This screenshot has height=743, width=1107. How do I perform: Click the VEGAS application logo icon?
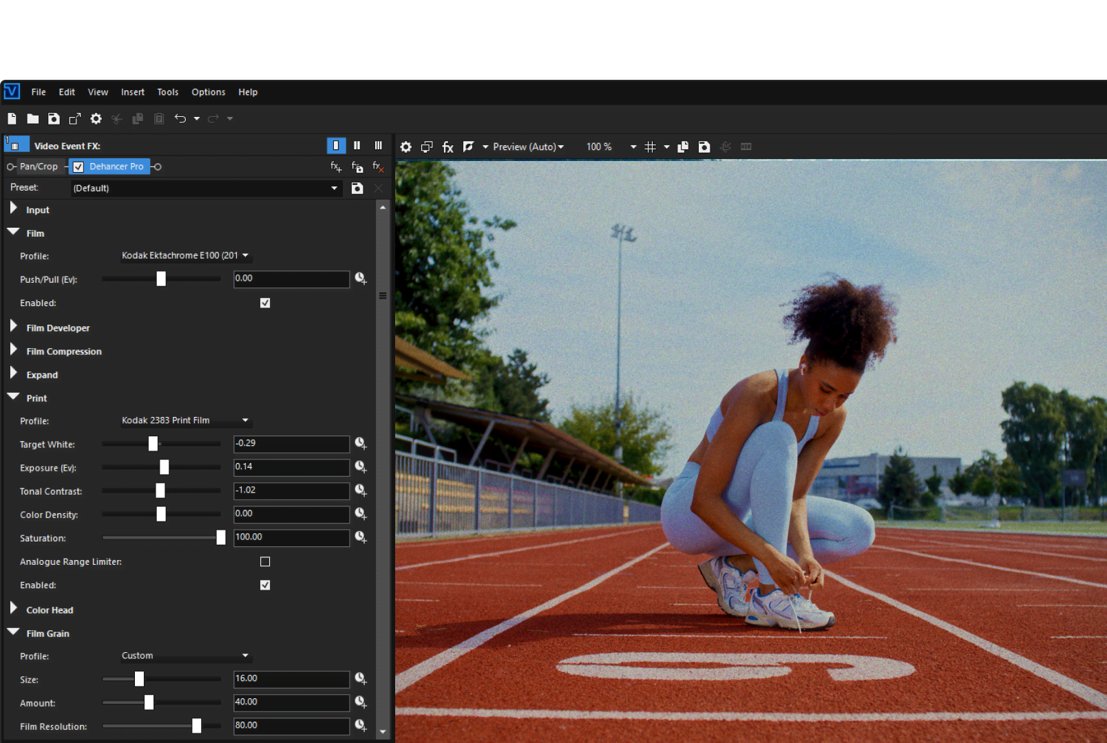click(x=12, y=91)
